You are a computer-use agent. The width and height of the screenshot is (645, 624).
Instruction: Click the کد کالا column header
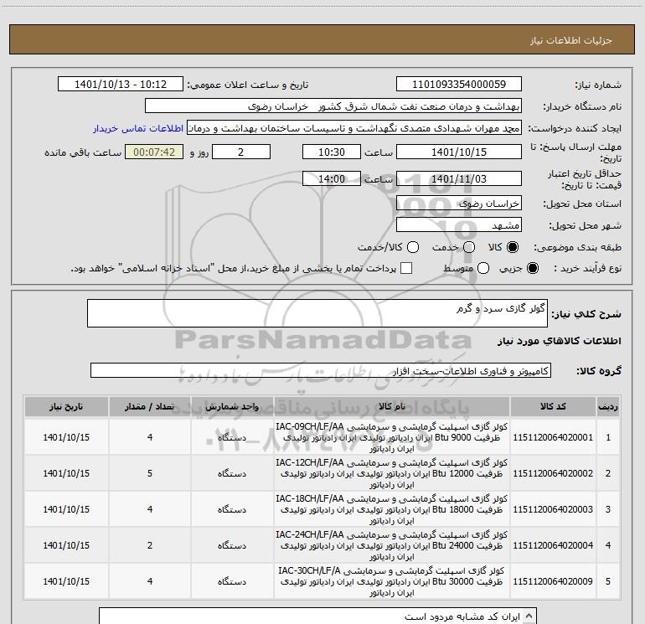(x=553, y=406)
